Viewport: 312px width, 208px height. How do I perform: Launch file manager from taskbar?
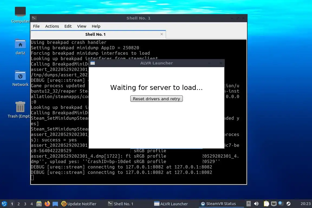tap(39, 204)
